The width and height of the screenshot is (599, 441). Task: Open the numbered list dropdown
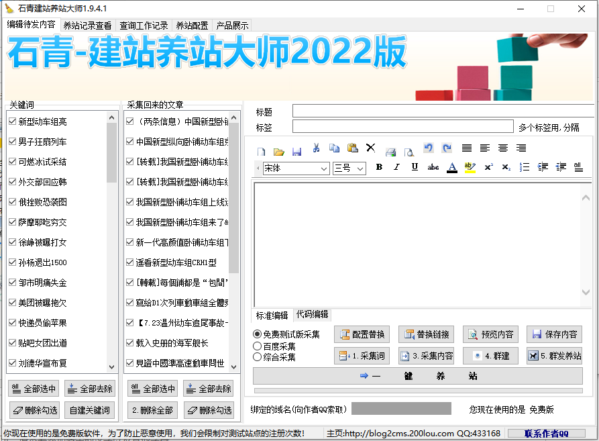(523, 168)
